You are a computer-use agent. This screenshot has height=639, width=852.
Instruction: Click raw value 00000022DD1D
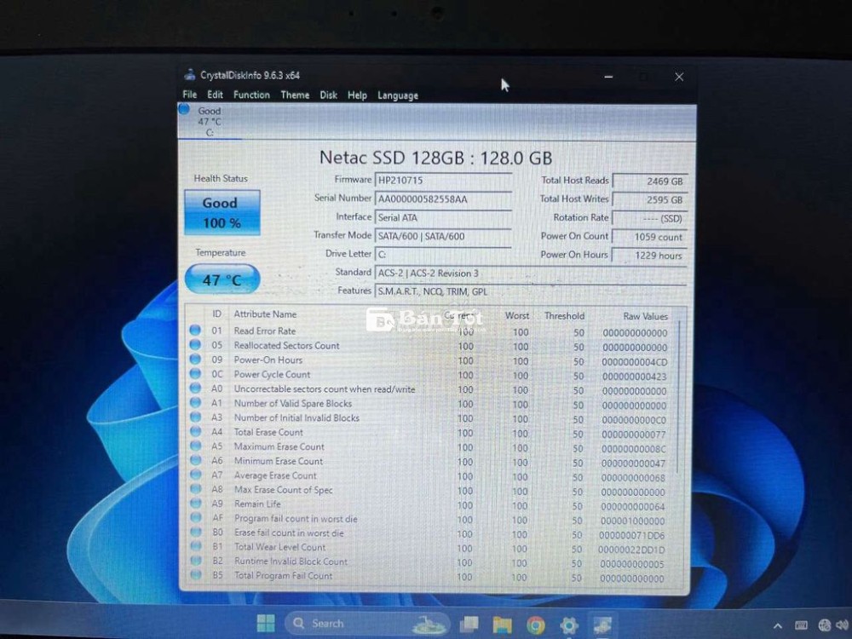[x=631, y=550]
